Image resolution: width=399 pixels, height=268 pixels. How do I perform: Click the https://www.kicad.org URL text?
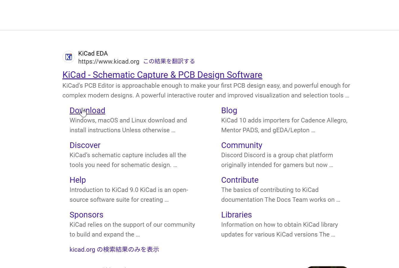(109, 62)
